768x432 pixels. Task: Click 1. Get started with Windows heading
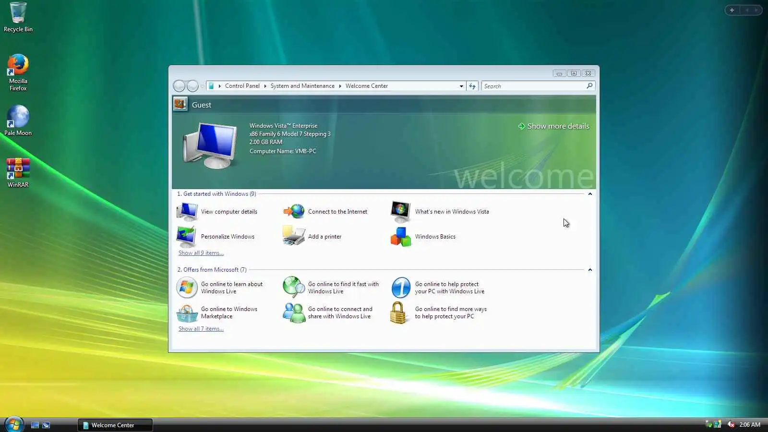click(216, 194)
